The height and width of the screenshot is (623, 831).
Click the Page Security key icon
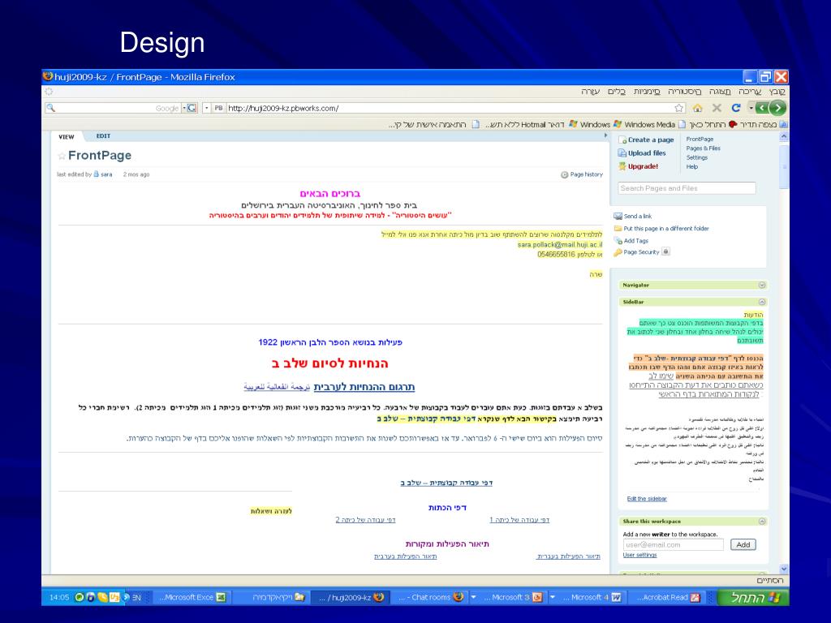618,253
